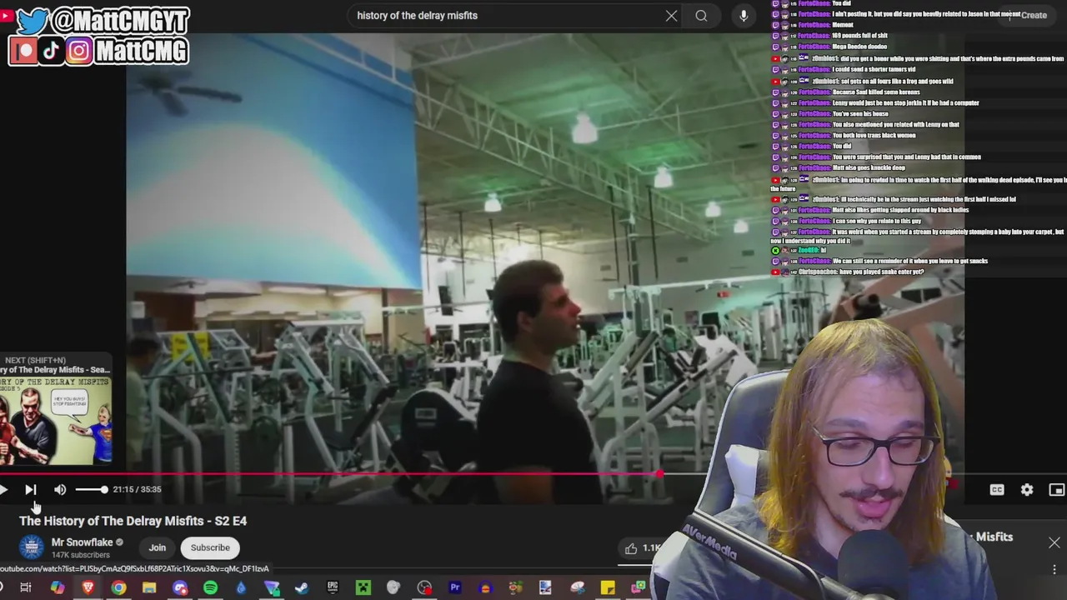Launch Copilot from the taskbar
The image size is (1067, 600).
coord(57,587)
